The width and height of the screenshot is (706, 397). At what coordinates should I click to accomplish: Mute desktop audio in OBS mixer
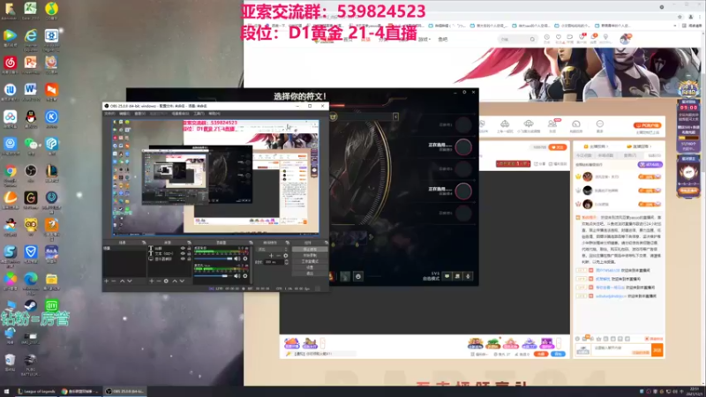pos(237,258)
